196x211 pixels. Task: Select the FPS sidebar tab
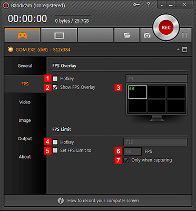click(25, 84)
